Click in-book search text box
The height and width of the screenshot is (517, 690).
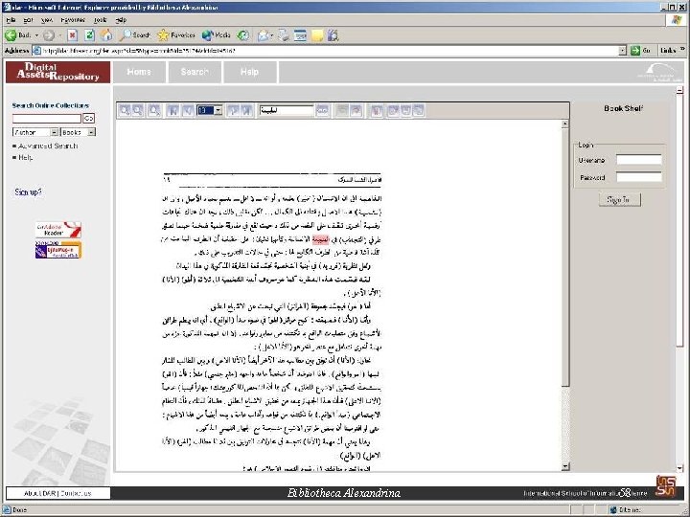tap(287, 110)
